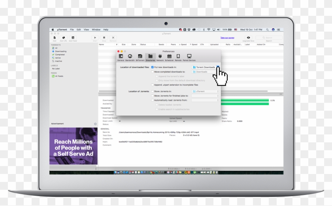Viewport: 332px width, 206px height.
Task: Sort torrents by Seeds column header
Action: tap(161, 45)
